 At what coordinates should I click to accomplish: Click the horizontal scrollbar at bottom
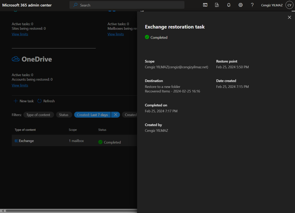tap(69, 211)
